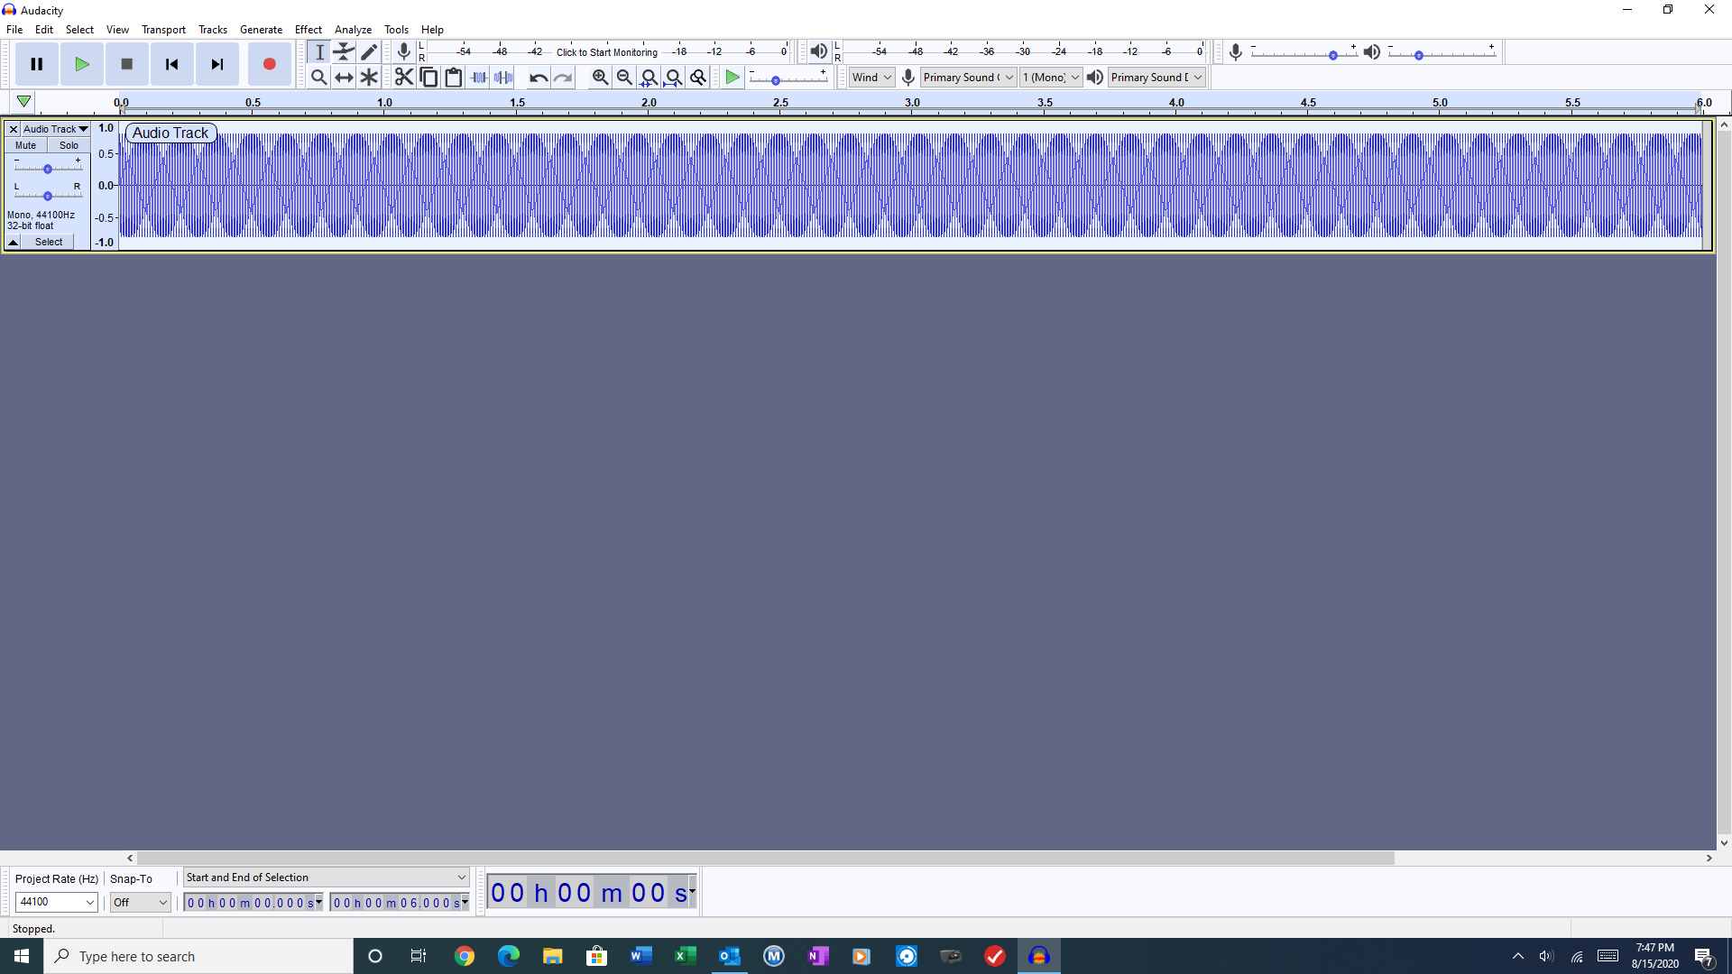The width and height of the screenshot is (1732, 974).
Task: Select the Multi-Tool asterisk icon
Action: (369, 78)
